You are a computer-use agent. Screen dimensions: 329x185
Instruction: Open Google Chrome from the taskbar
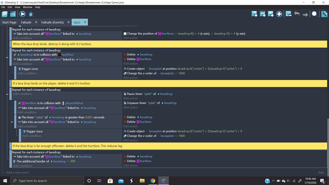click(153, 181)
